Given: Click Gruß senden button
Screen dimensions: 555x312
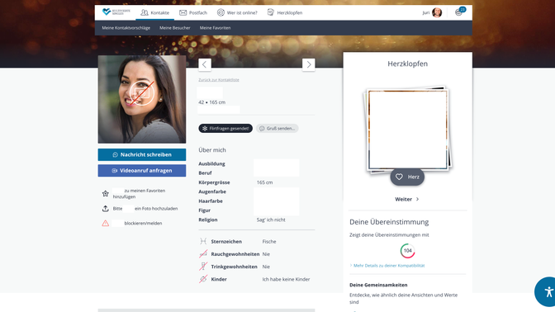Looking at the screenshot, I should [277, 129].
